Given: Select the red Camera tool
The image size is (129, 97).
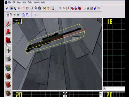Looking at the screenshot, I should [8, 40].
